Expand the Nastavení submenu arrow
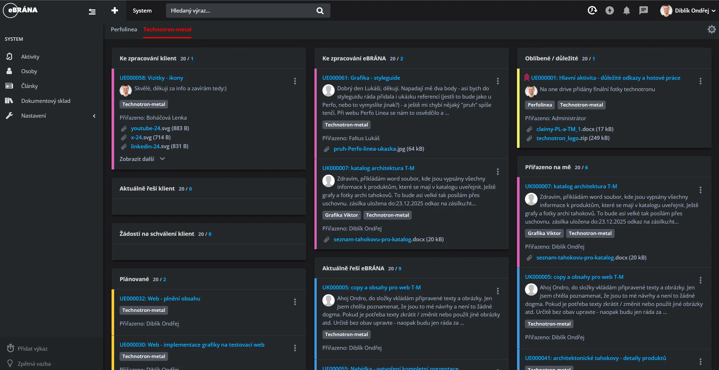 tap(94, 116)
